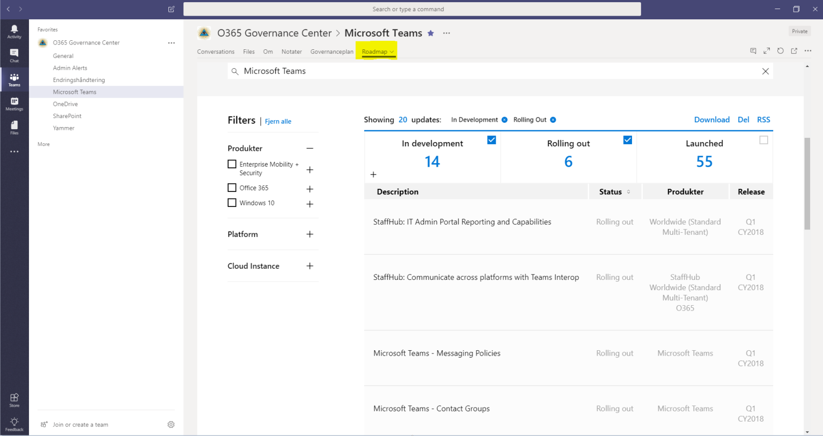Check the Office 365 product filter

(x=231, y=187)
